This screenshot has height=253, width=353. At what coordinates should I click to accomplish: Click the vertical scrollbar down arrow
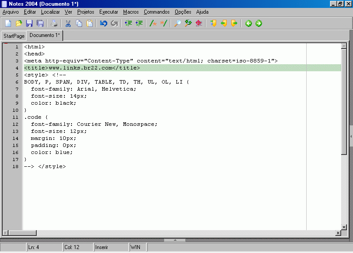click(x=344, y=227)
